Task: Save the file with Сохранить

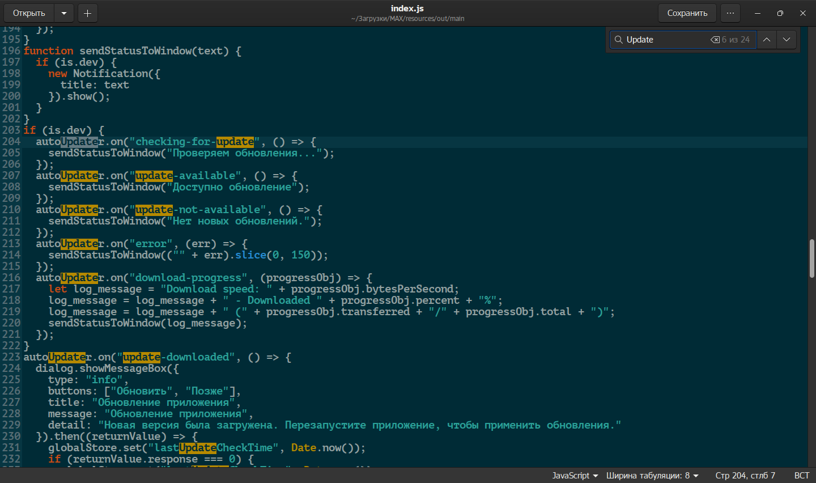Action: pyautogui.click(x=687, y=13)
